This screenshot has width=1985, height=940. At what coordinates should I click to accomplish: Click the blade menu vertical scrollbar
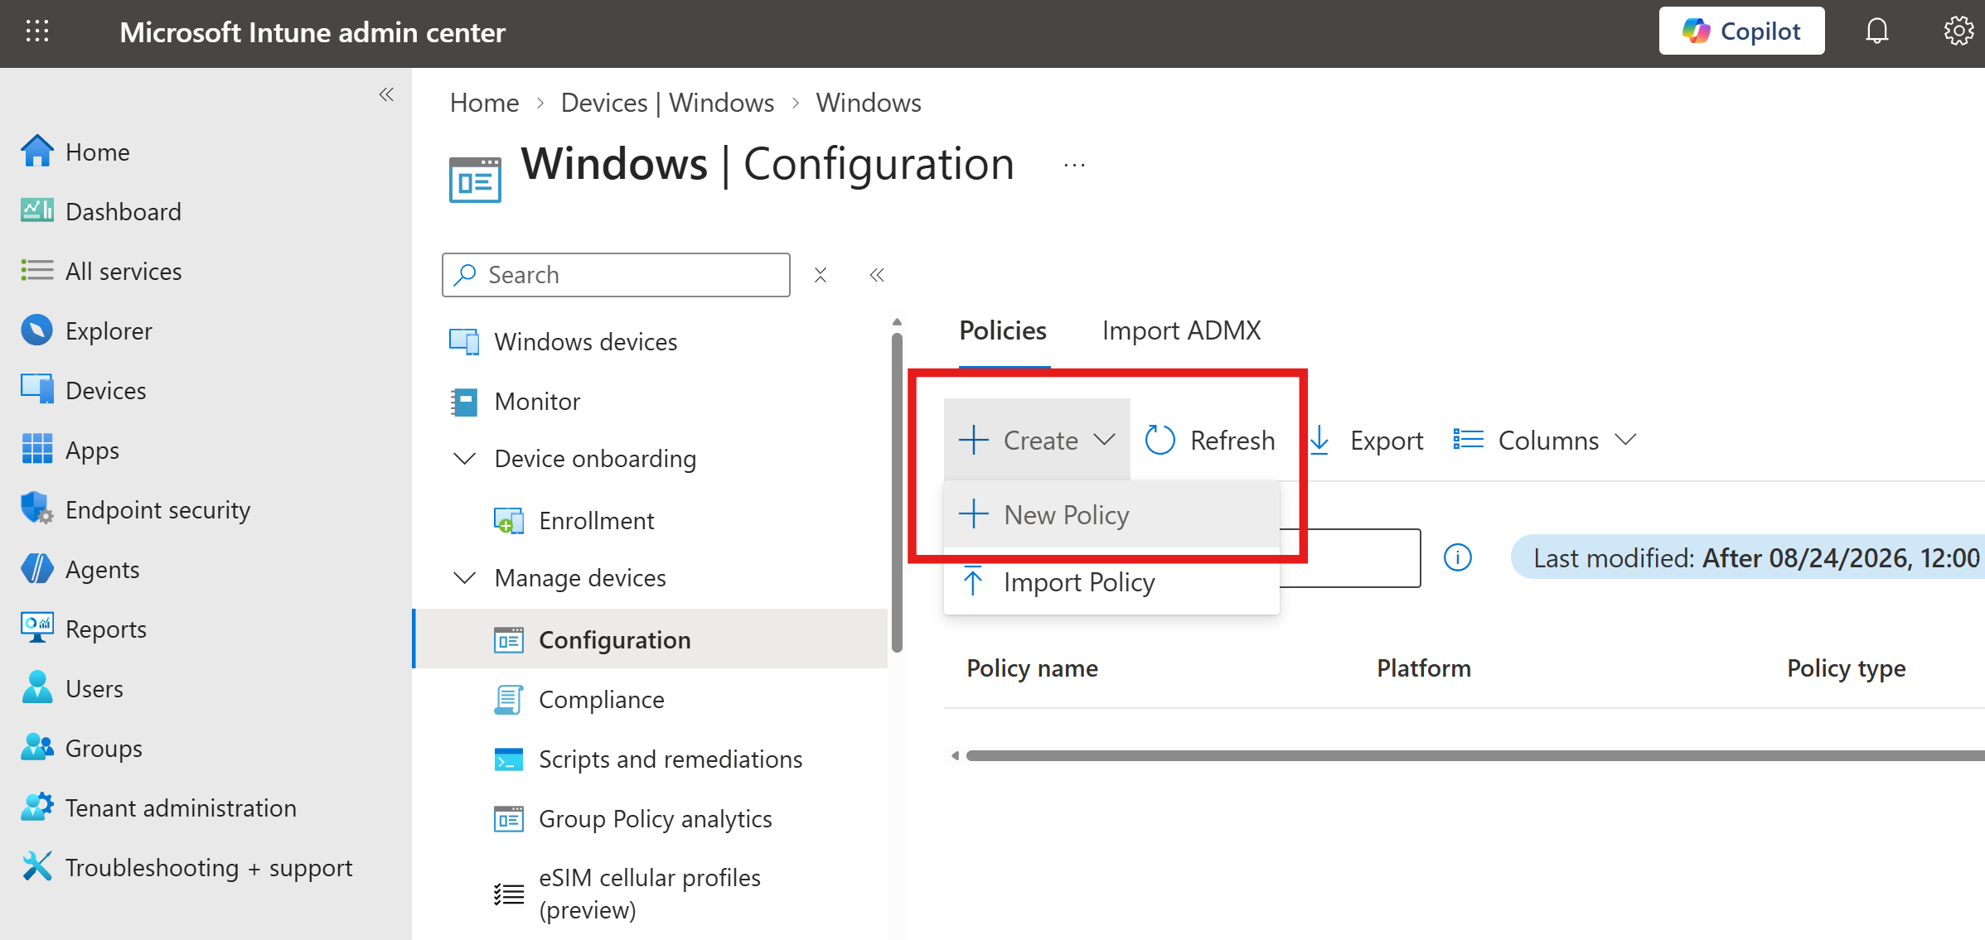(x=897, y=493)
